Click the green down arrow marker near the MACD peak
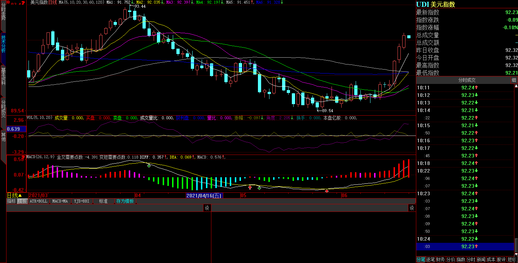518x263 pixels. [x=149, y=166]
